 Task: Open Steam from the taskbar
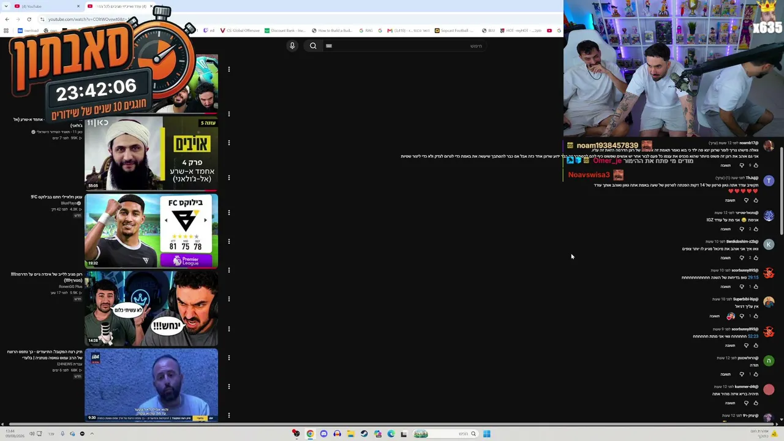[364, 434]
